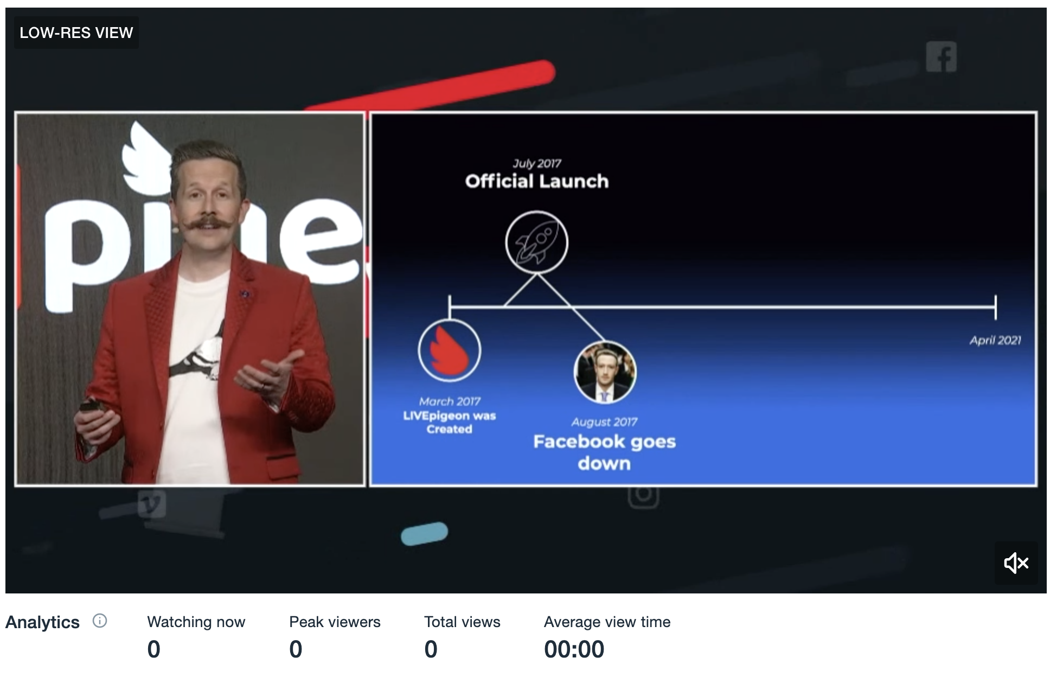Click the circular Facebook CEO photo
Image resolution: width=1063 pixels, height=690 pixels.
tap(605, 373)
